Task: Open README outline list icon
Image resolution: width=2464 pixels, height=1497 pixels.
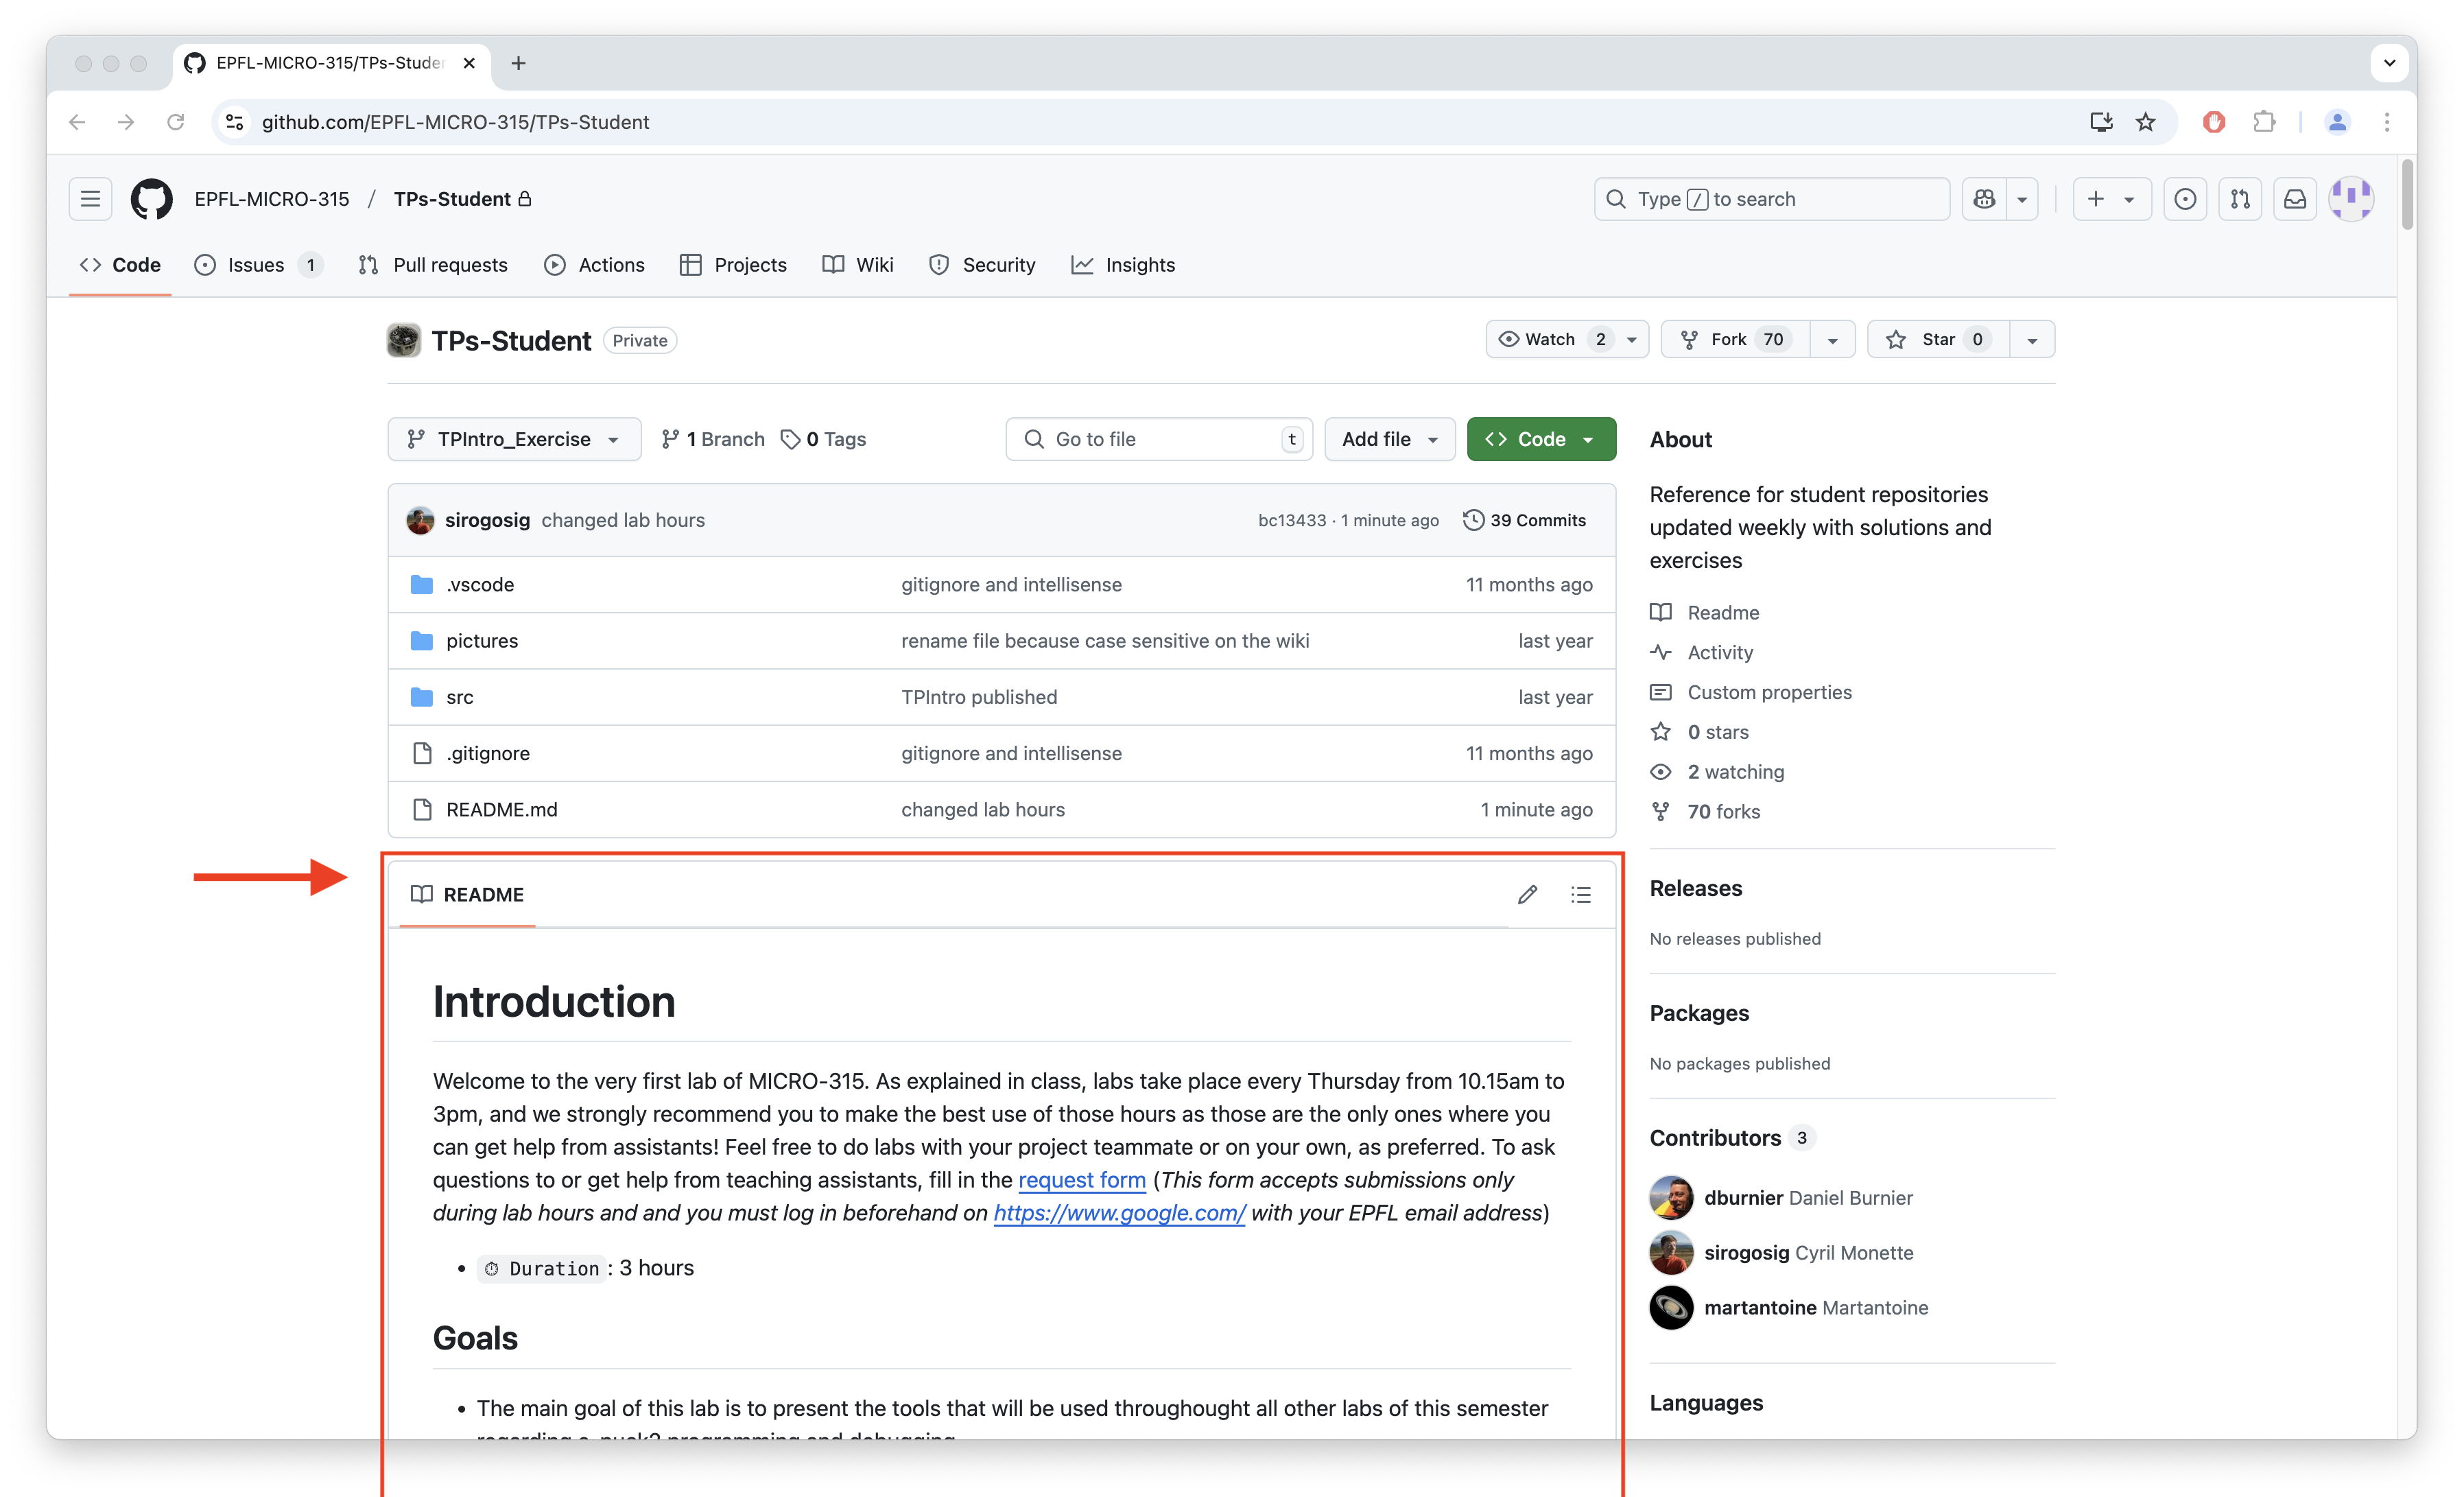Action: click(1580, 894)
